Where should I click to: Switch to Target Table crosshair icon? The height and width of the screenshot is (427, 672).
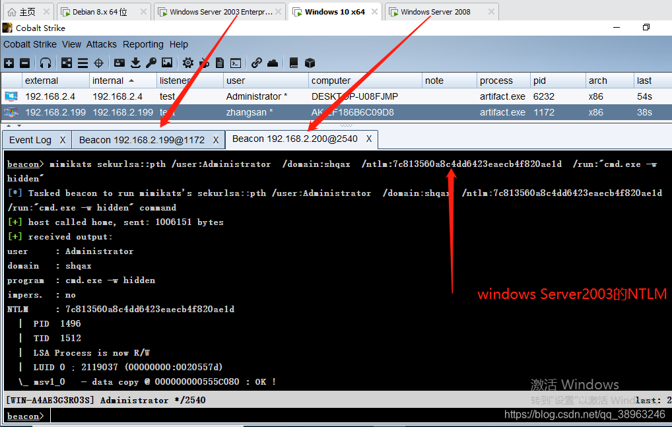tap(98, 63)
